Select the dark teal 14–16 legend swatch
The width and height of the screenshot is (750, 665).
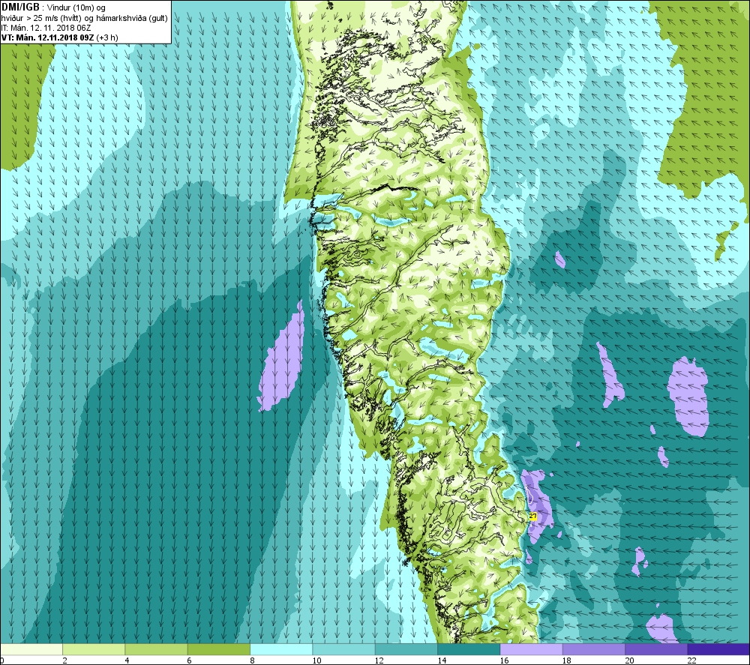pos(469,649)
